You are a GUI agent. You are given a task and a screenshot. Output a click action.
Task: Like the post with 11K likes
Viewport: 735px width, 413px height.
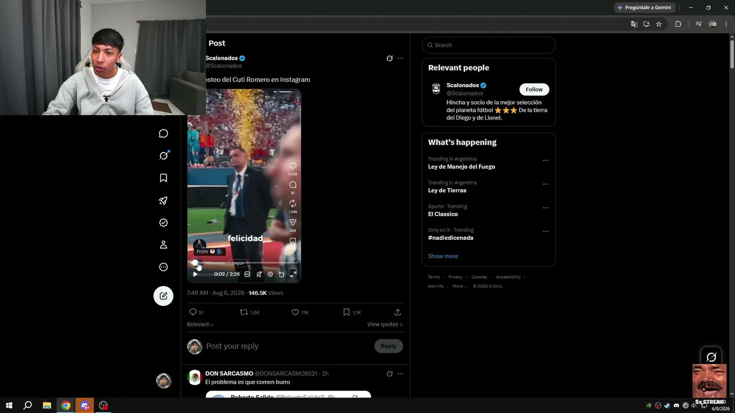click(x=300, y=312)
